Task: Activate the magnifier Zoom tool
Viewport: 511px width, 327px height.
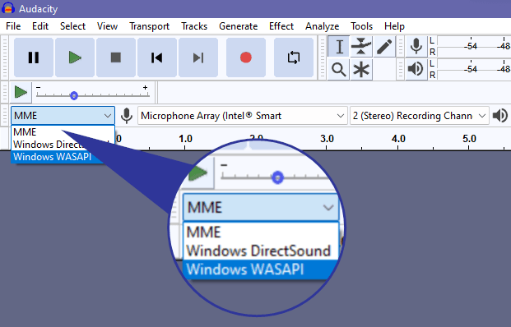Action: pos(338,69)
